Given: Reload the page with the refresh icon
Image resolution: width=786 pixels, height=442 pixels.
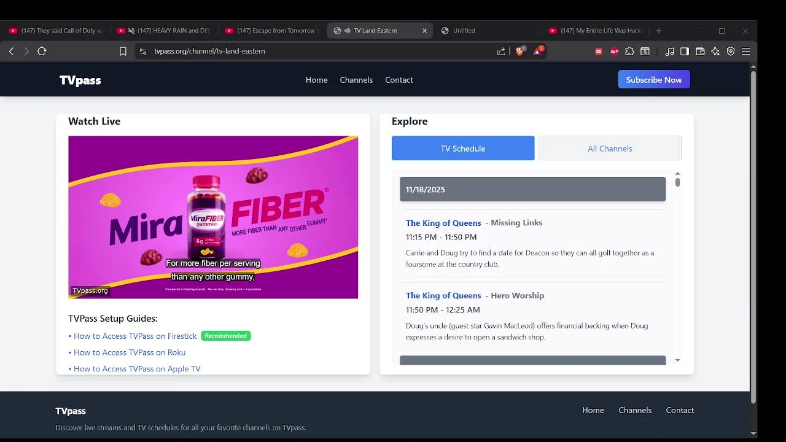Looking at the screenshot, I should click(42, 52).
